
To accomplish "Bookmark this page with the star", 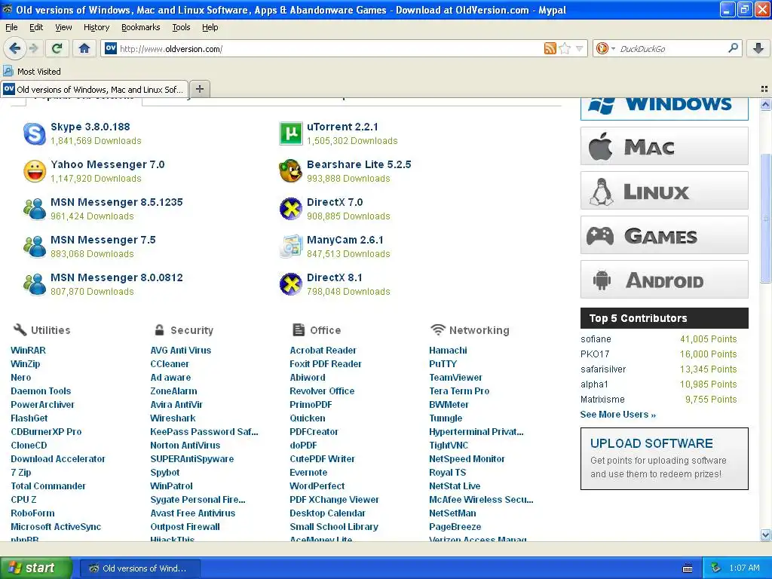I will pyautogui.click(x=565, y=48).
